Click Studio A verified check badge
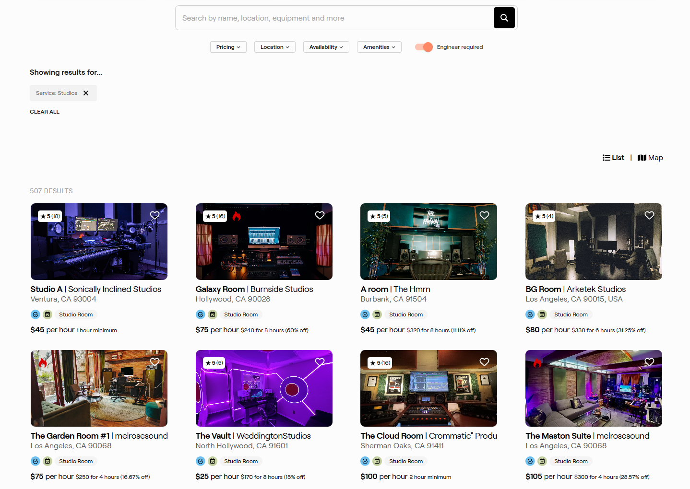Image resolution: width=690 pixels, height=489 pixels. pyautogui.click(x=36, y=314)
